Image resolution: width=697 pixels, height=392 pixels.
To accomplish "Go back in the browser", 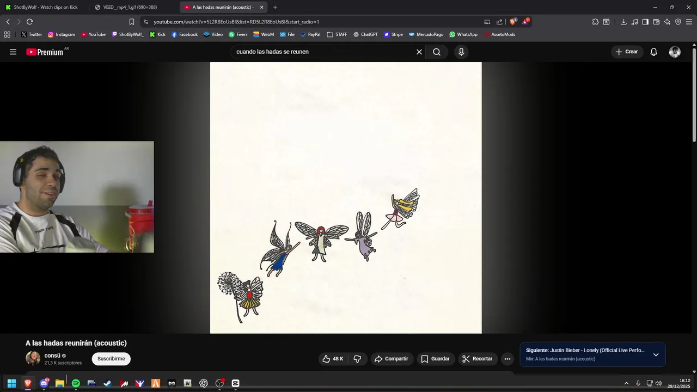I will (8, 22).
